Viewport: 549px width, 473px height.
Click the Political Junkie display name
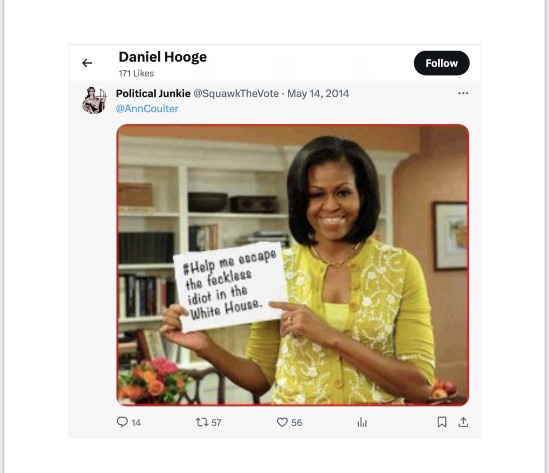(x=153, y=94)
